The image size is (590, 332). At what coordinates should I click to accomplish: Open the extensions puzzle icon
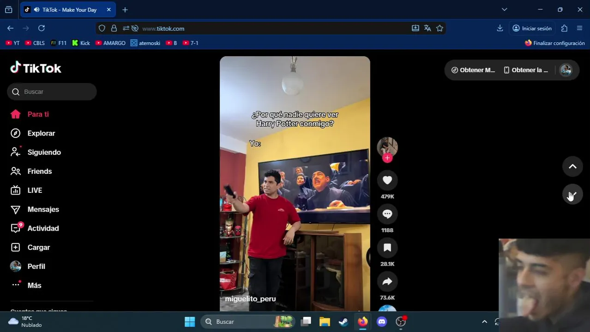564,28
